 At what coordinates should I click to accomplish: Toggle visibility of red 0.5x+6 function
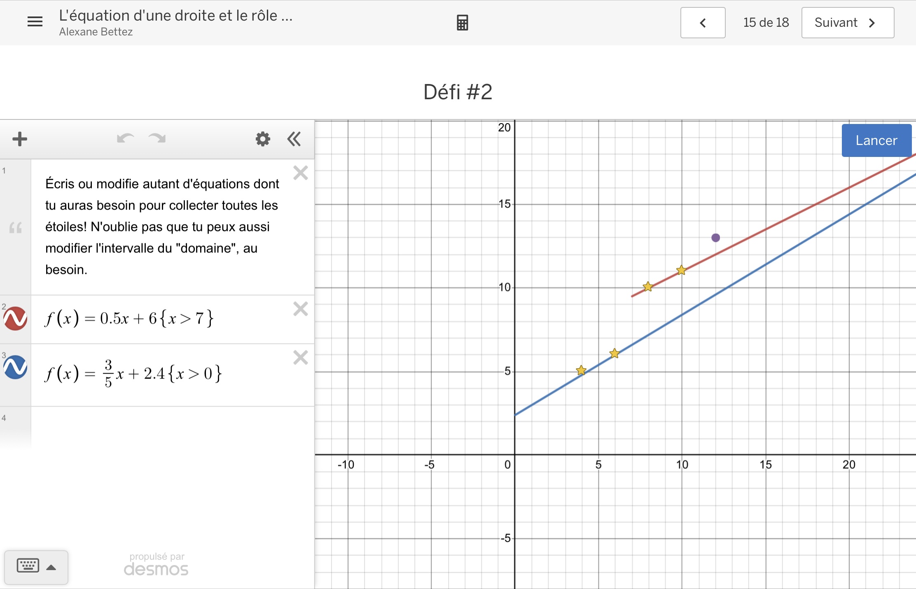coord(16,318)
